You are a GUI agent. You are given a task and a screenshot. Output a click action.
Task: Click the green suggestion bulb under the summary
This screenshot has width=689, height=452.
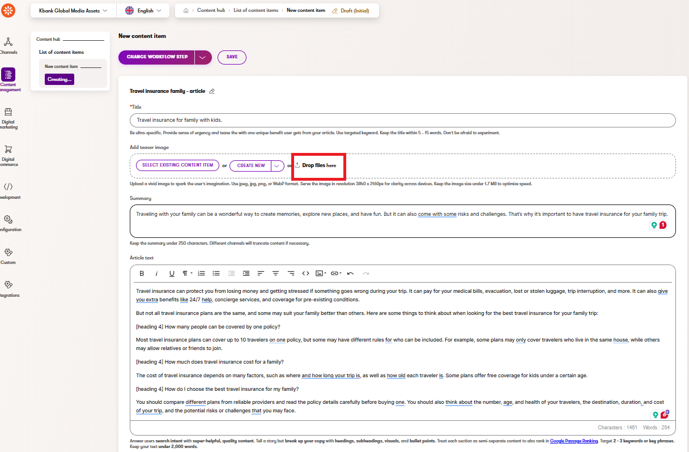point(654,225)
